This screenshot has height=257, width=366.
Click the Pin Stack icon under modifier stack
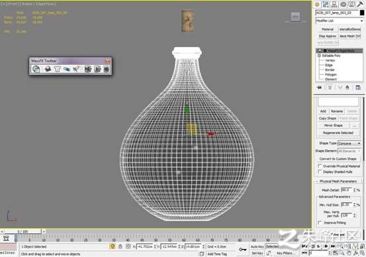click(319, 88)
